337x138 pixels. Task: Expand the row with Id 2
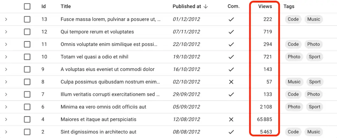pos(6,132)
